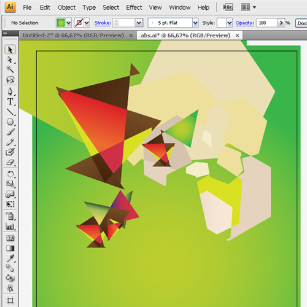Select the Eraser tool
The width and height of the screenshot is (307, 307).
(10, 163)
